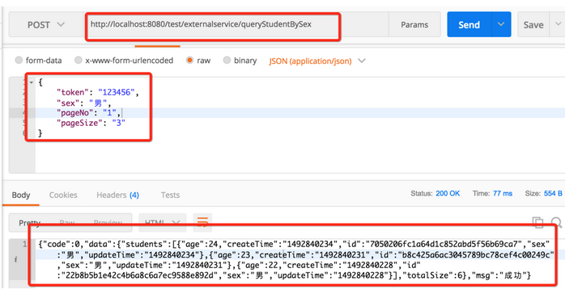Send the request
The image size is (578, 298).
coord(469,25)
